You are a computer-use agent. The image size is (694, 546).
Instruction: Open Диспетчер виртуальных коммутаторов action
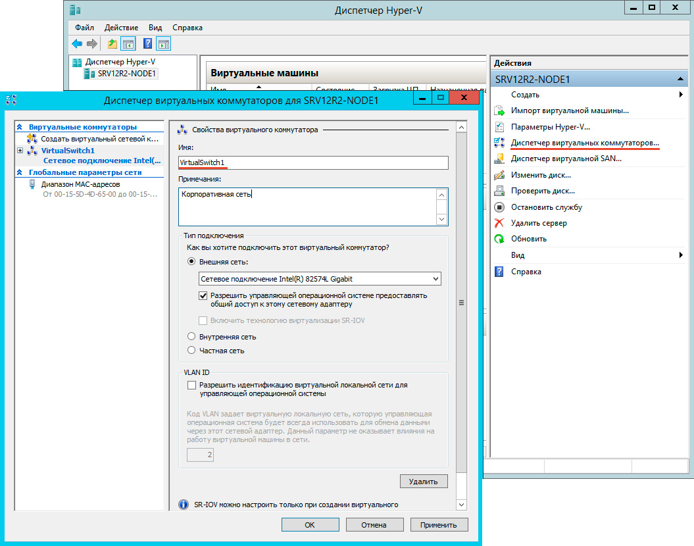[x=584, y=143]
